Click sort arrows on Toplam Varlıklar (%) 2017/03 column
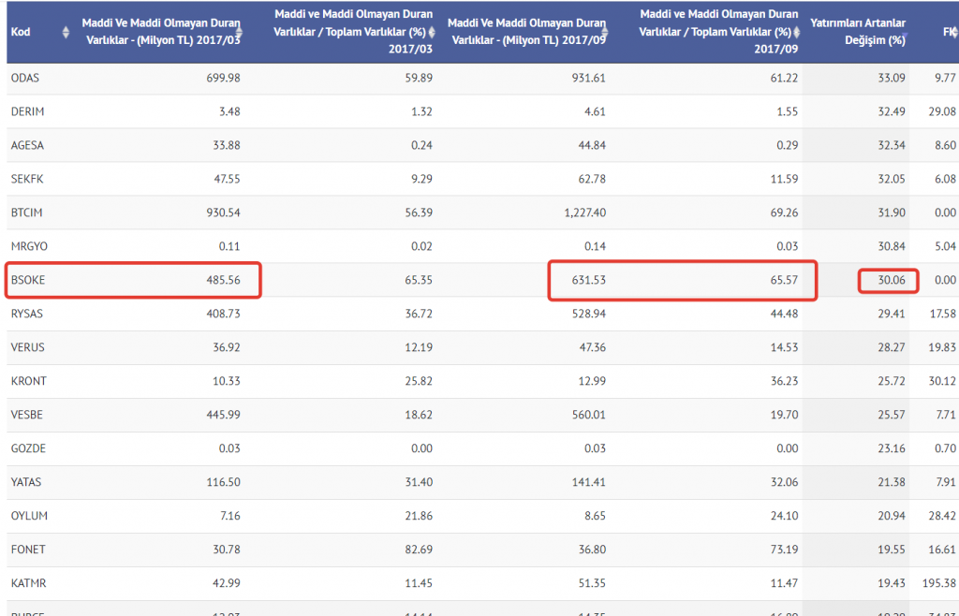The image size is (959, 616). coord(432,32)
